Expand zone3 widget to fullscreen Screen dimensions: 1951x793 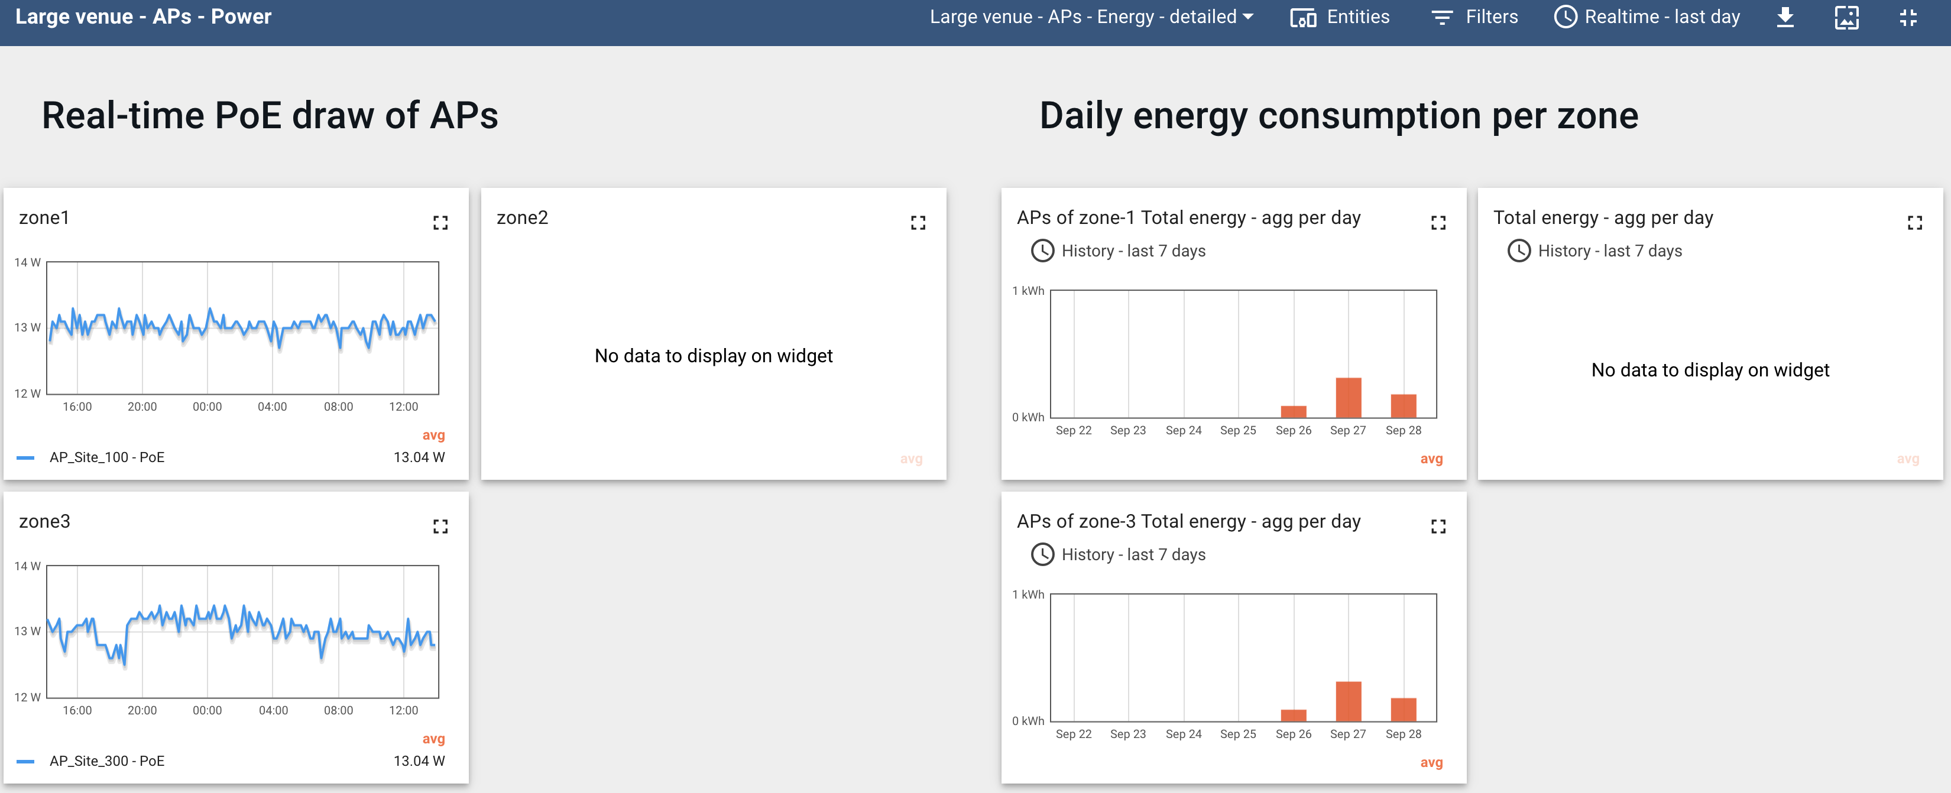[440, 526]
